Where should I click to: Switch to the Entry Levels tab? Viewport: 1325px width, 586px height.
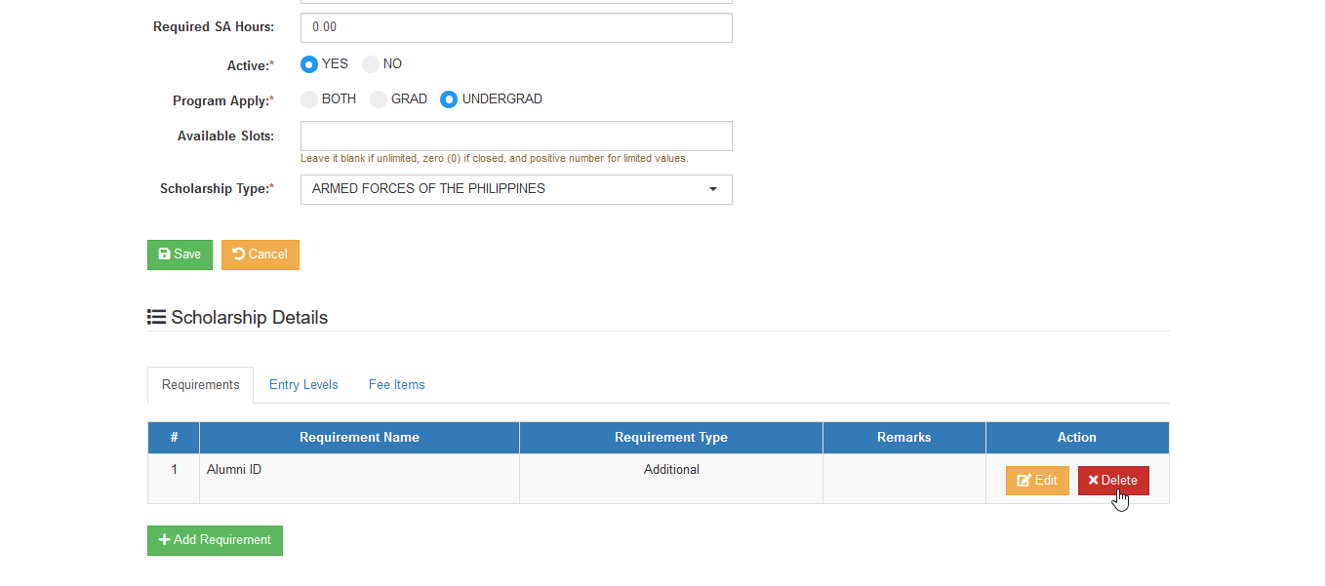pyautogui.click(x=303, y=385)
